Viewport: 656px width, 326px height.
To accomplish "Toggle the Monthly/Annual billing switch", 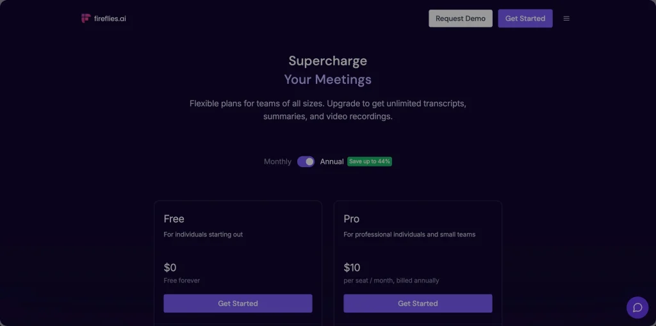I will click(306, 161).
